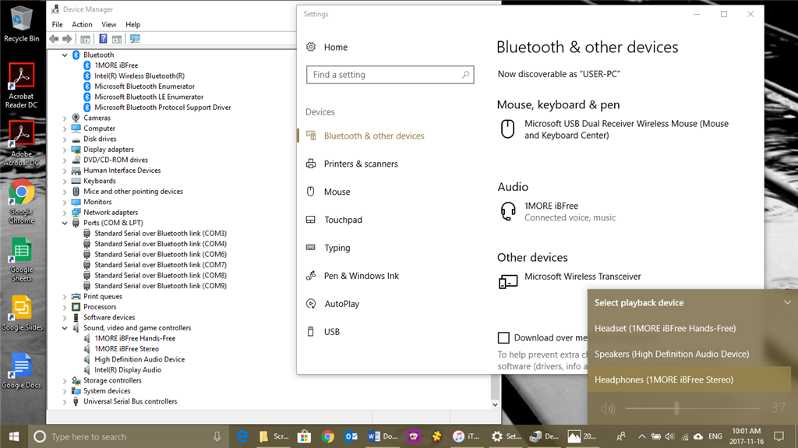Select the Google Slides desktop shortcut
The image size is (798, 448).
click(x=21, y=313)
